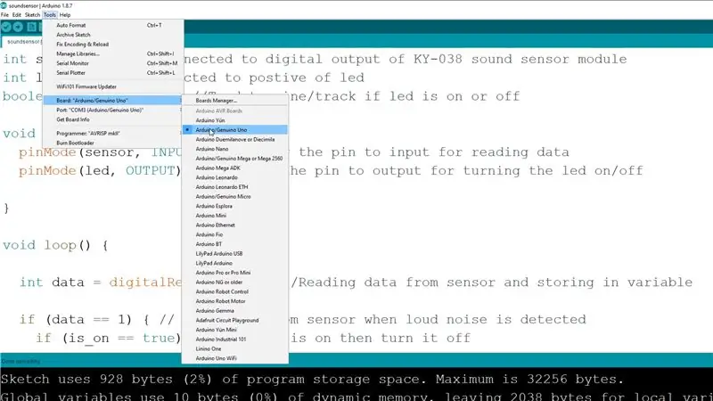Screen dimensions: 713x401
Task: Select Arduino Leonardo board
Action: 234,177
